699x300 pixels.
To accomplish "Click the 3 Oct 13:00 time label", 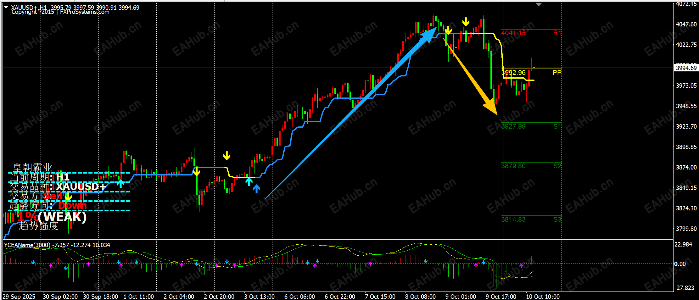I will click(x=260, y=297).
